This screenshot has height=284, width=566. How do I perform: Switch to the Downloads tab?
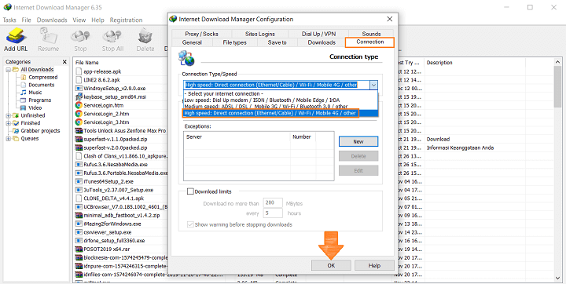pos(322,42)
